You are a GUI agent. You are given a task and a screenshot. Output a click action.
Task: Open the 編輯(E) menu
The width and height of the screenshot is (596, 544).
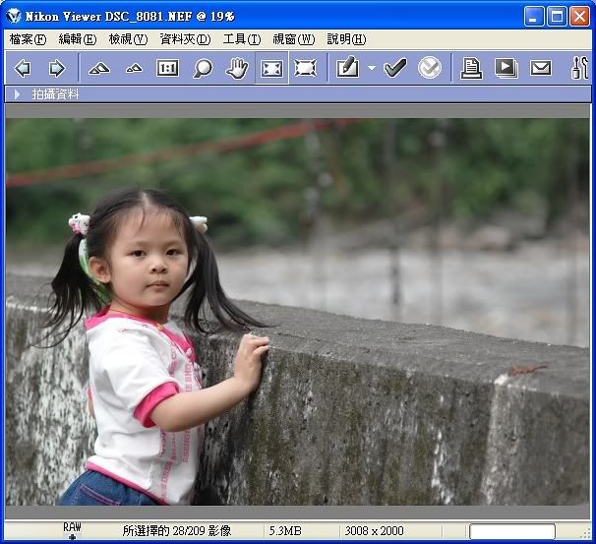[78, 39]
